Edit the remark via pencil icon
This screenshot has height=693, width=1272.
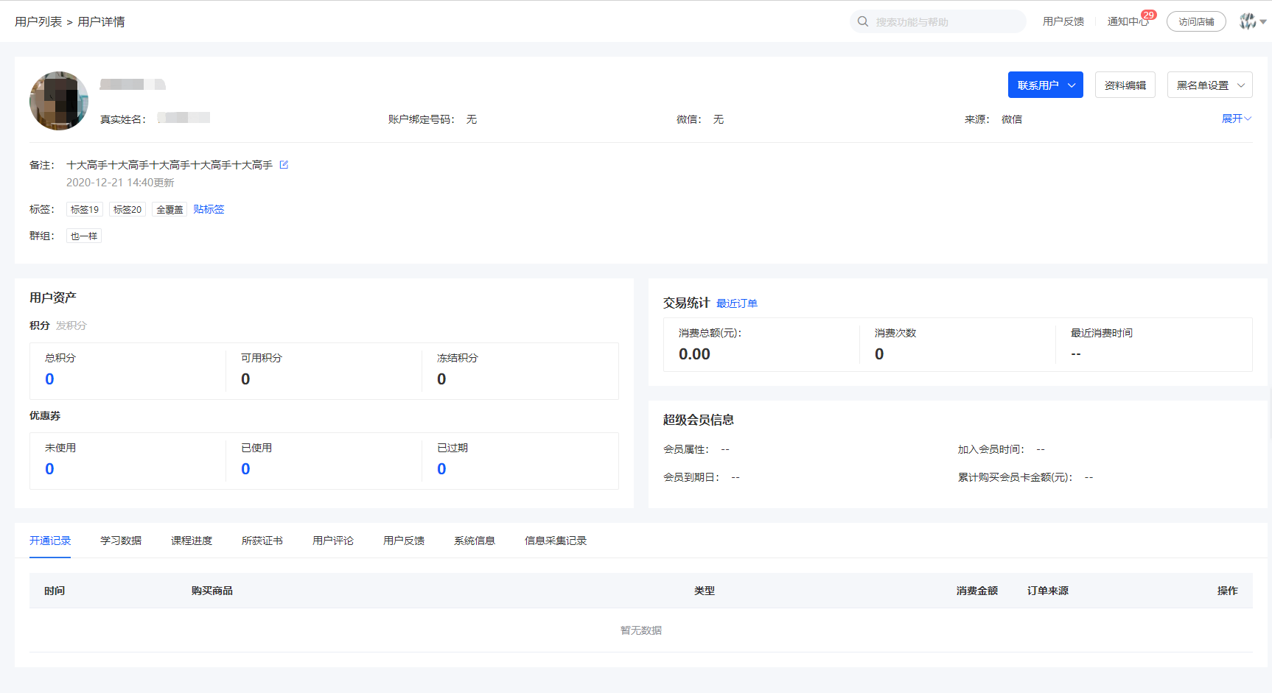pyautogui.click(x=284, y=165)
